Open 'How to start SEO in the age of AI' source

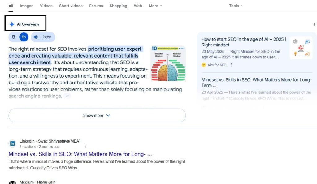point(244,42)
